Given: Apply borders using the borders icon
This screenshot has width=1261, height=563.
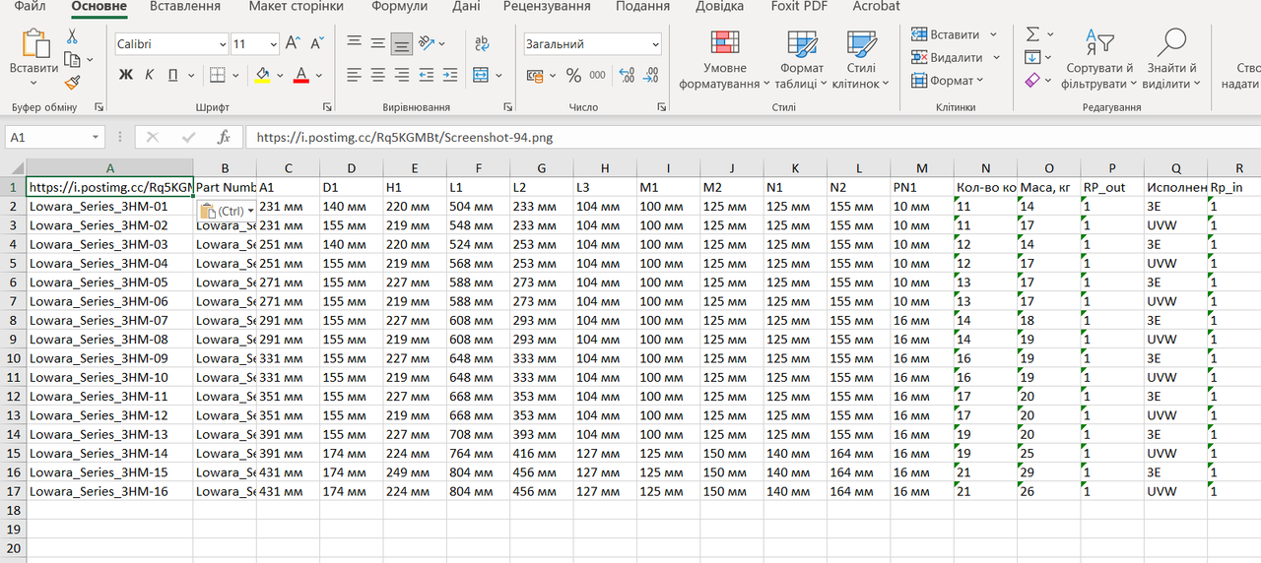Looking at the screenshot, I should click(x=217, y=75).
